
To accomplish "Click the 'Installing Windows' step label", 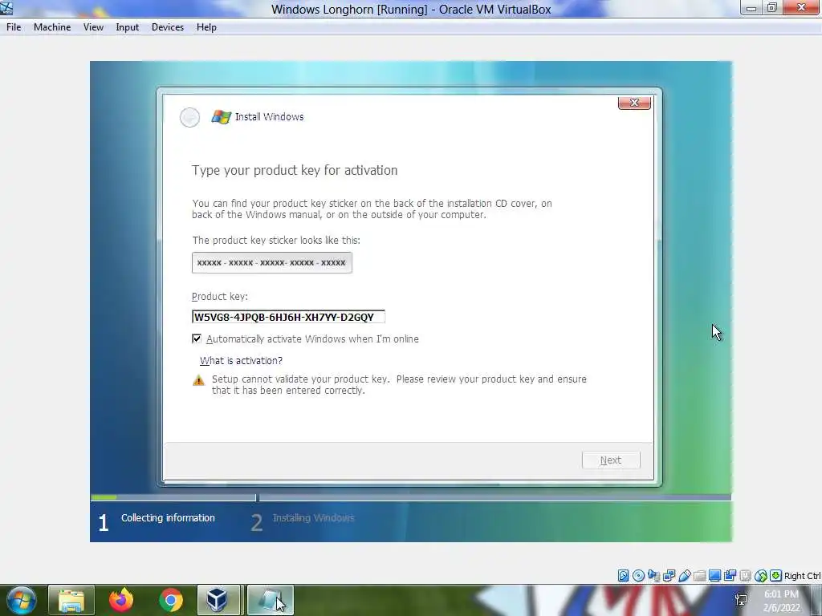I will 314,517.
